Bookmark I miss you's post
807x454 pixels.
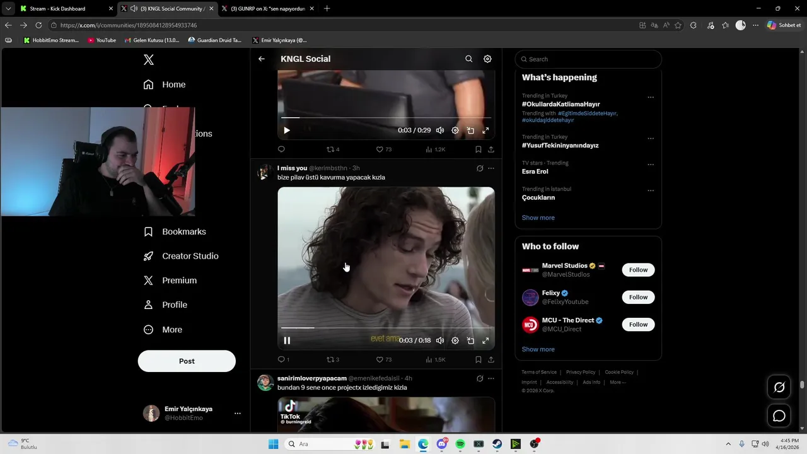click(478, 359)
